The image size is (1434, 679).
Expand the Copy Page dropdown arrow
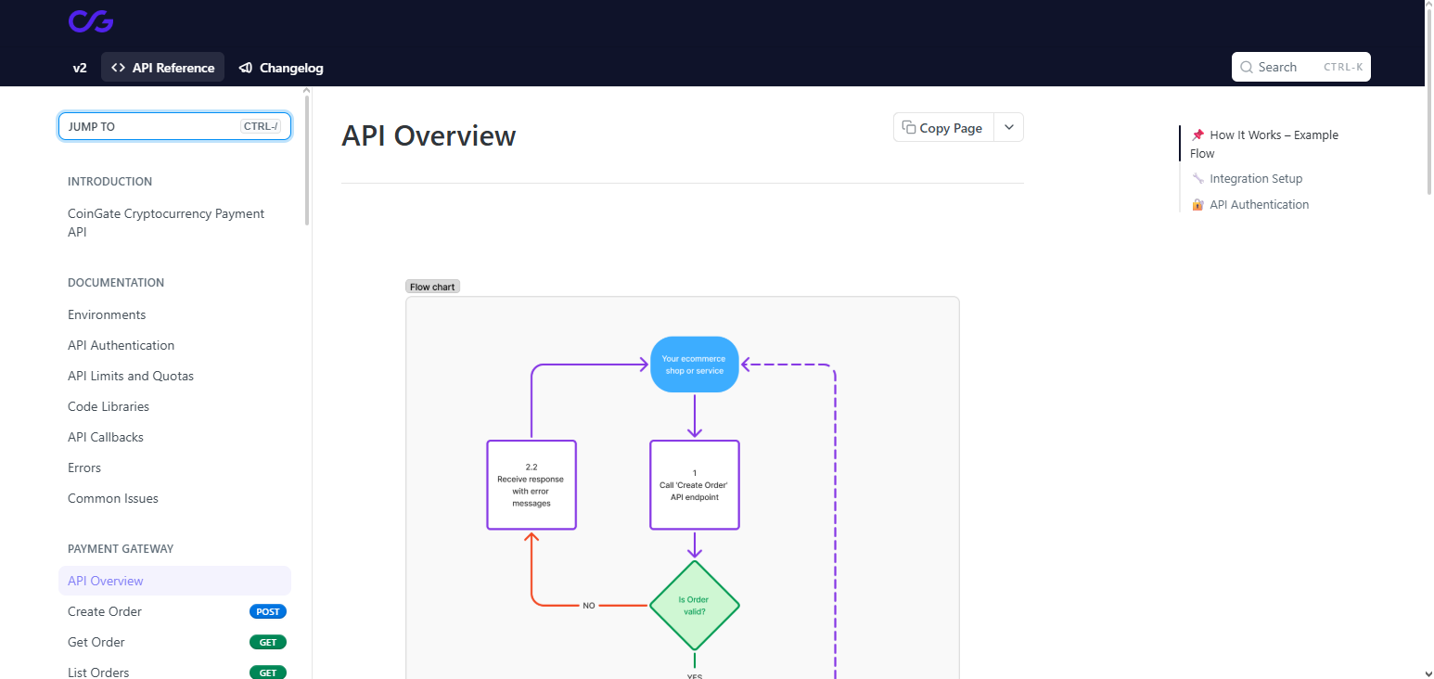point(1008,128)
